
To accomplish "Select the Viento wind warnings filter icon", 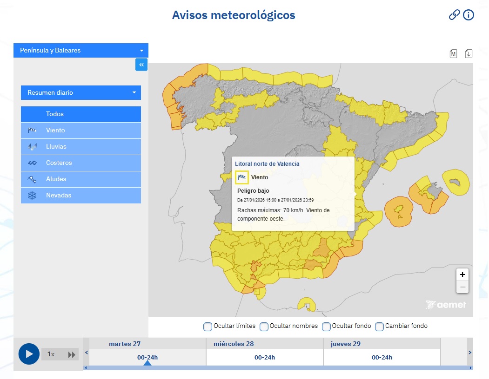I will tap(33, 131).
